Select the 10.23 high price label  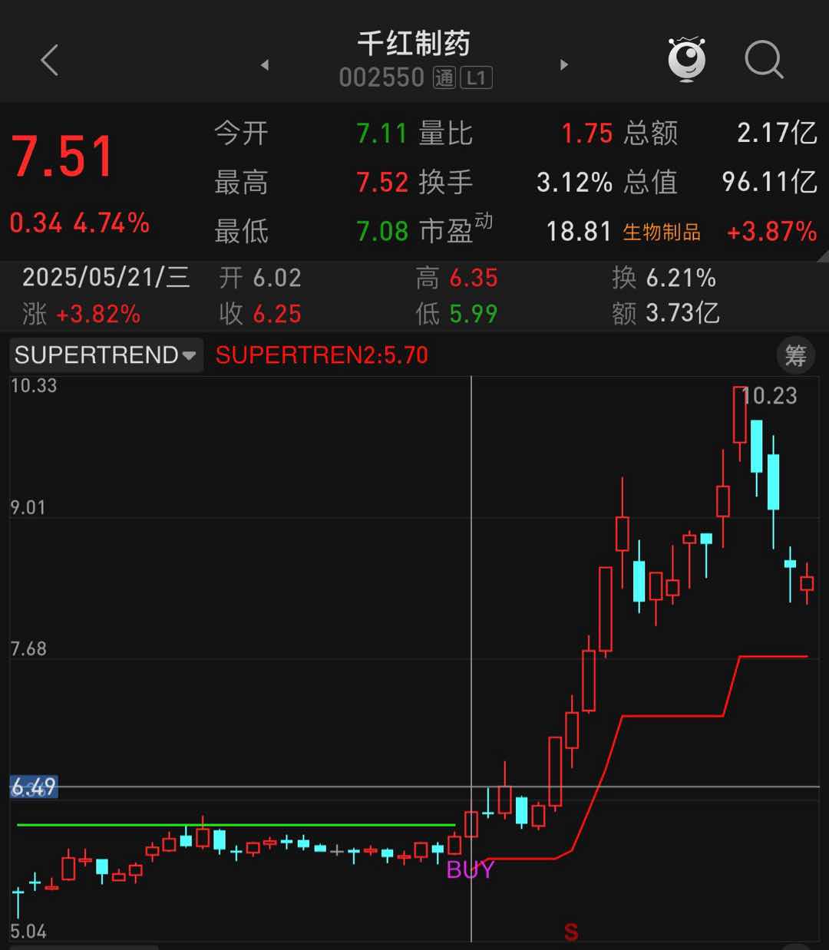pyautogui.click(x=770, y=396)
